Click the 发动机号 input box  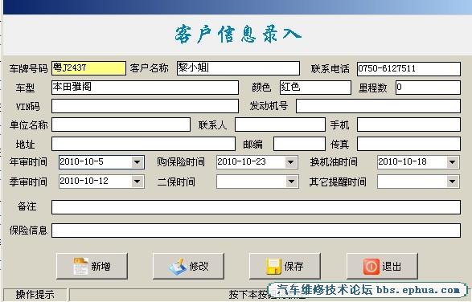(x=378, y=106)
